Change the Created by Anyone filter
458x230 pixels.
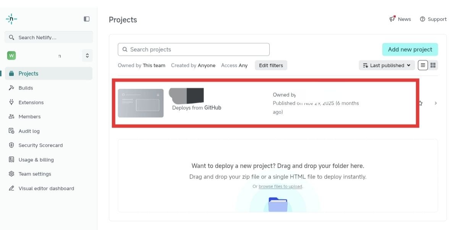coord(193,65)
